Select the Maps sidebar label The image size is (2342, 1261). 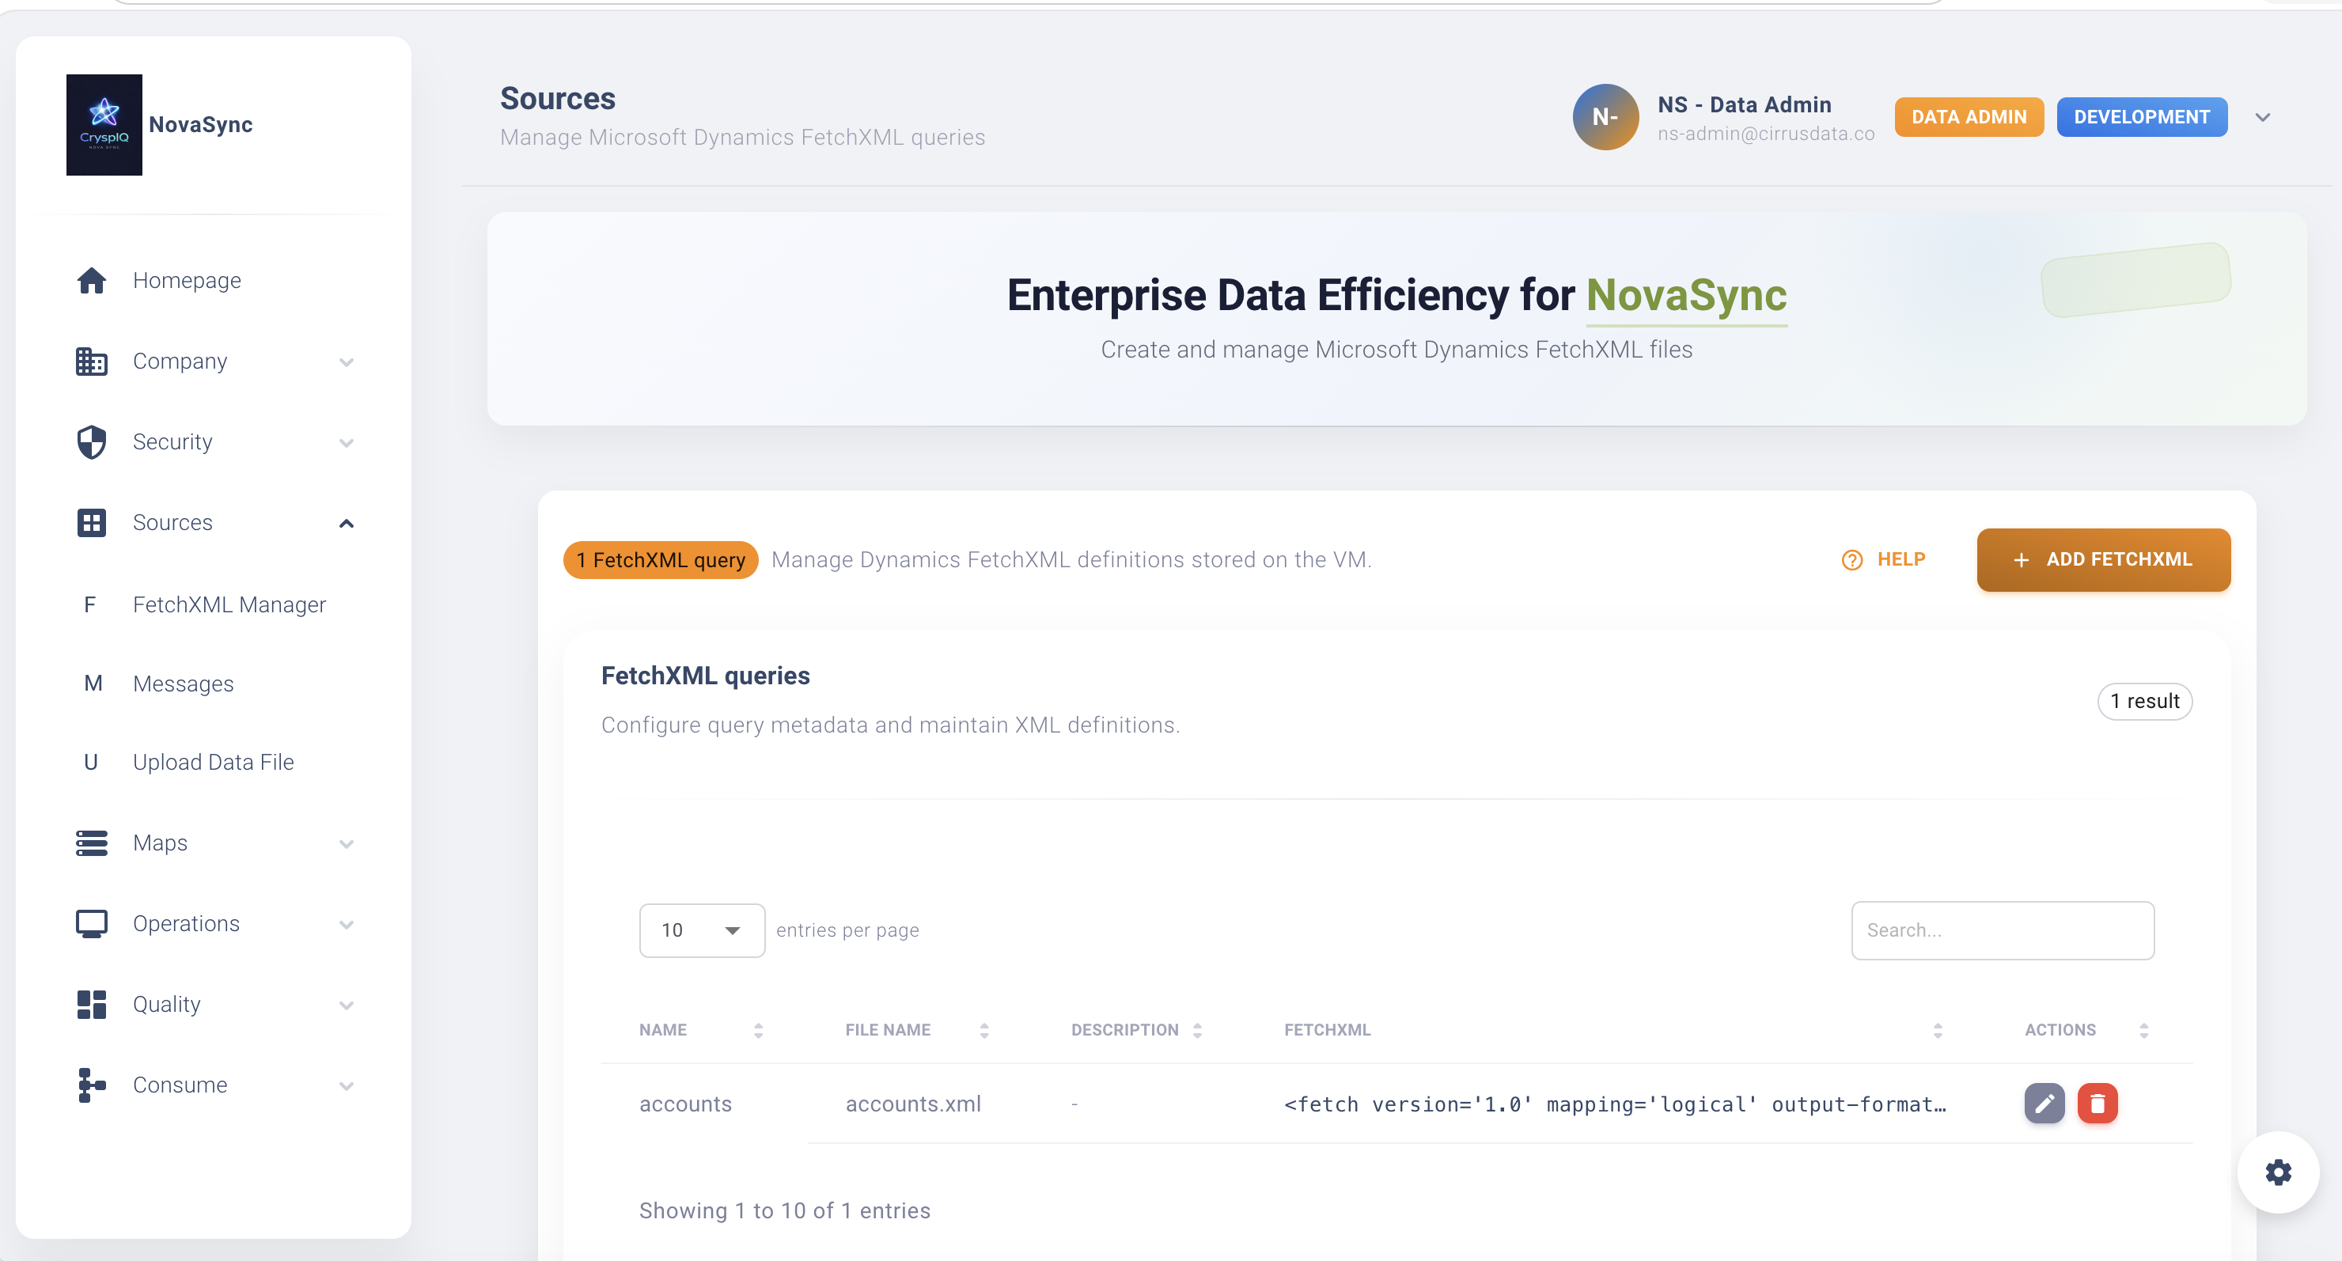(160, 843)
